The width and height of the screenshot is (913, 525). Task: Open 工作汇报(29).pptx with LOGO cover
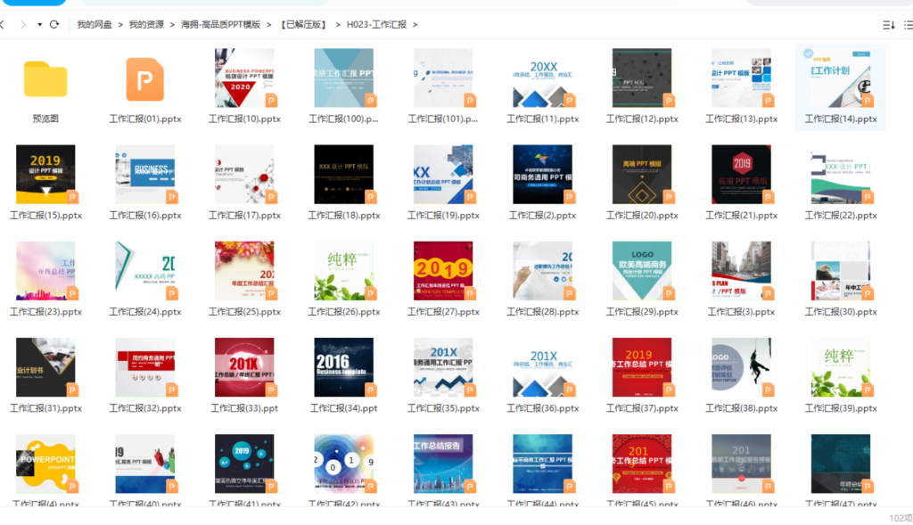pyautogui.click(x=642, y=271)
